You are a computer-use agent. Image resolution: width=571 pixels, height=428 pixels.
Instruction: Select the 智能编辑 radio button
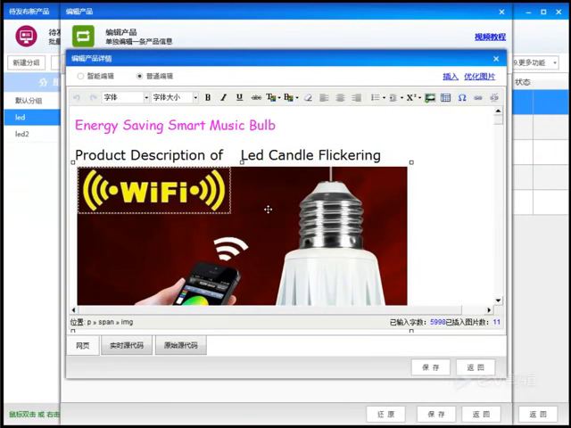80,76
